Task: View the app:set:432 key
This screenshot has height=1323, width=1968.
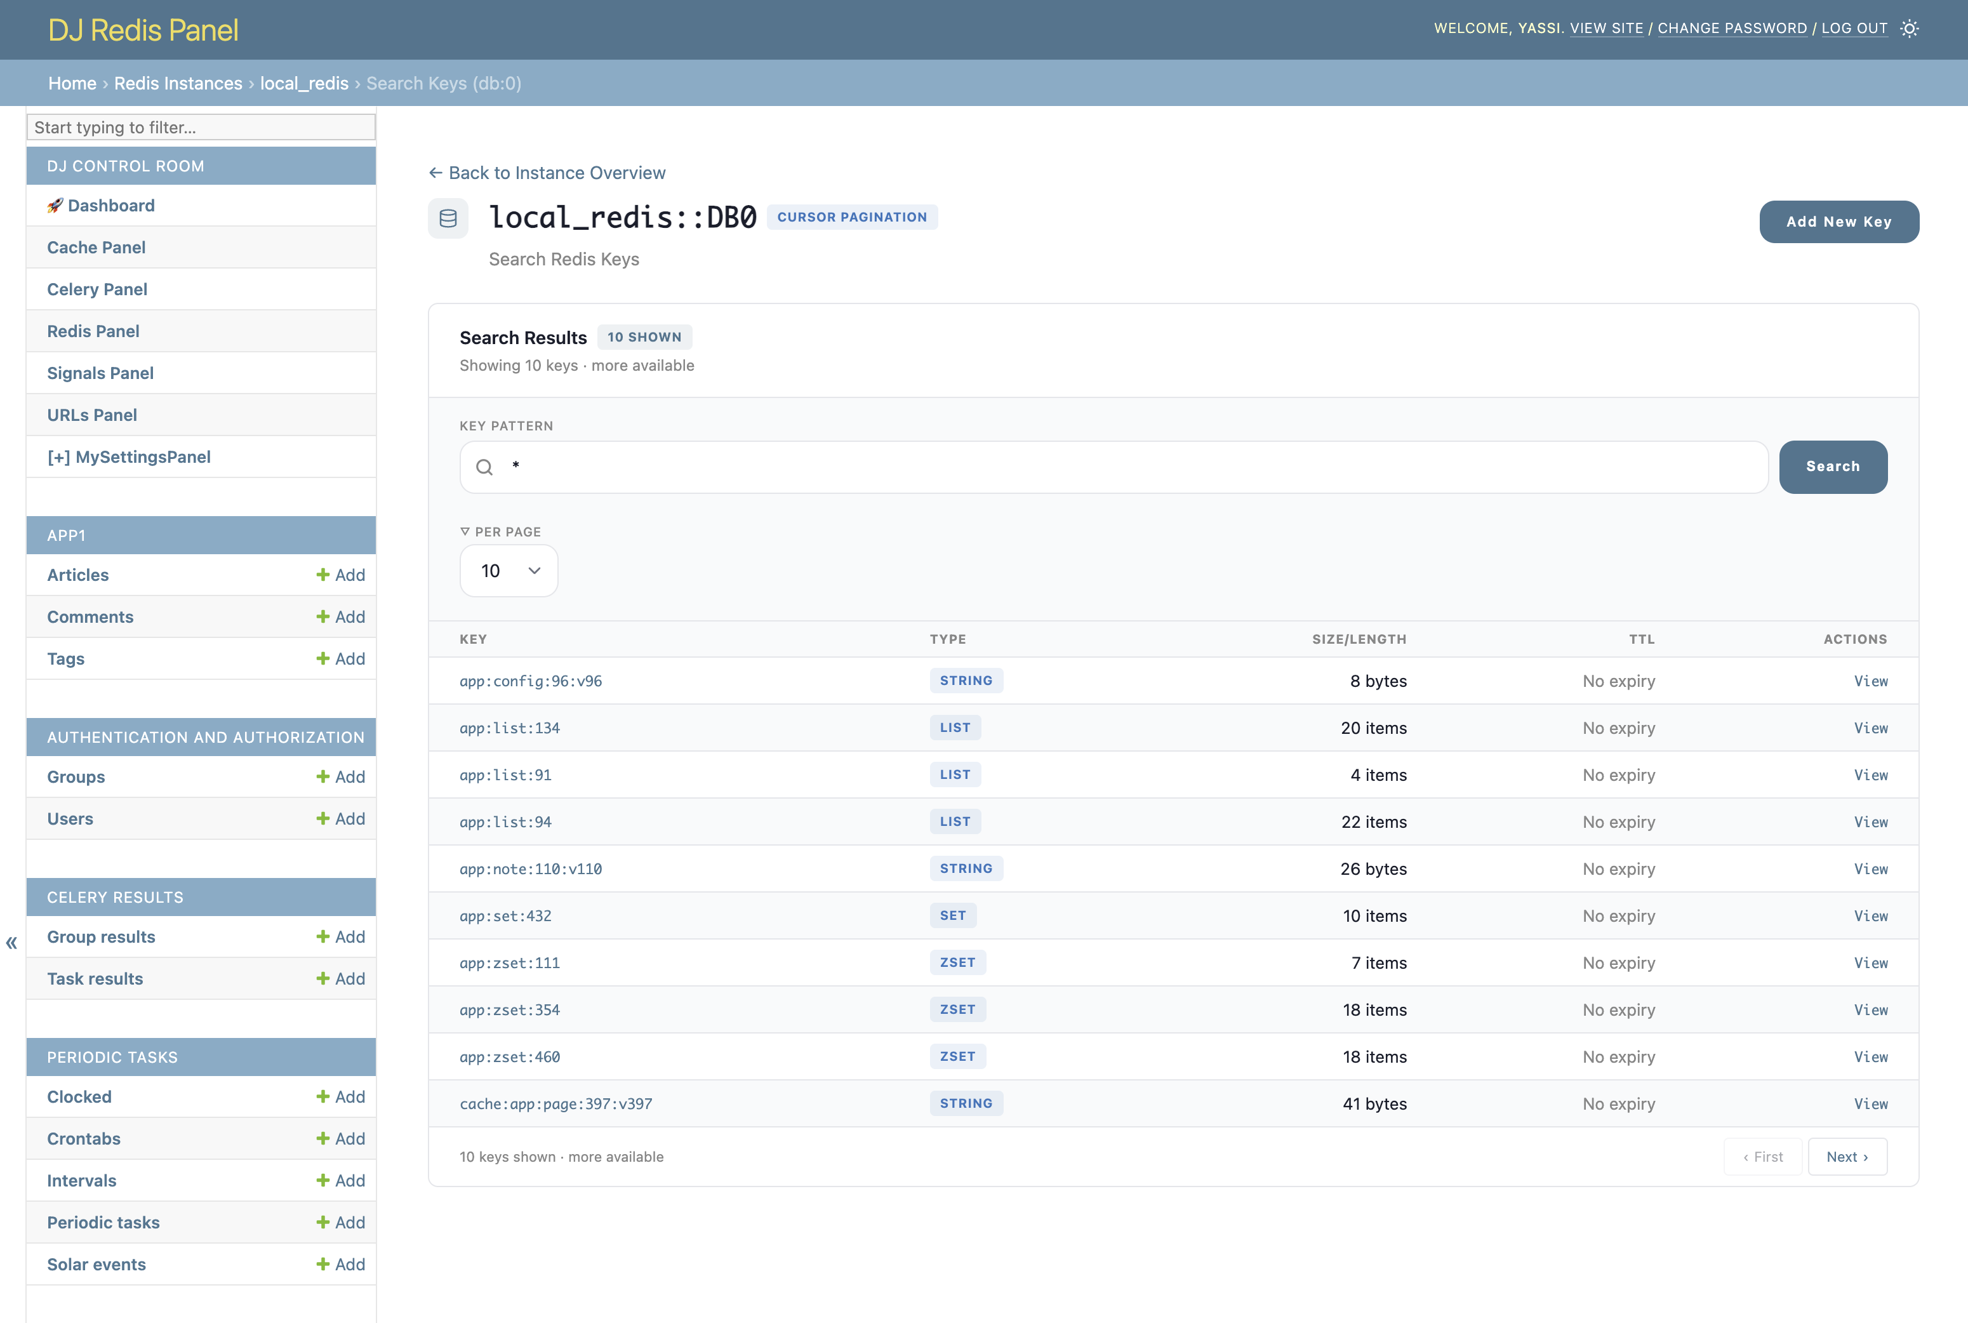Action: (x=1870, y=915)
